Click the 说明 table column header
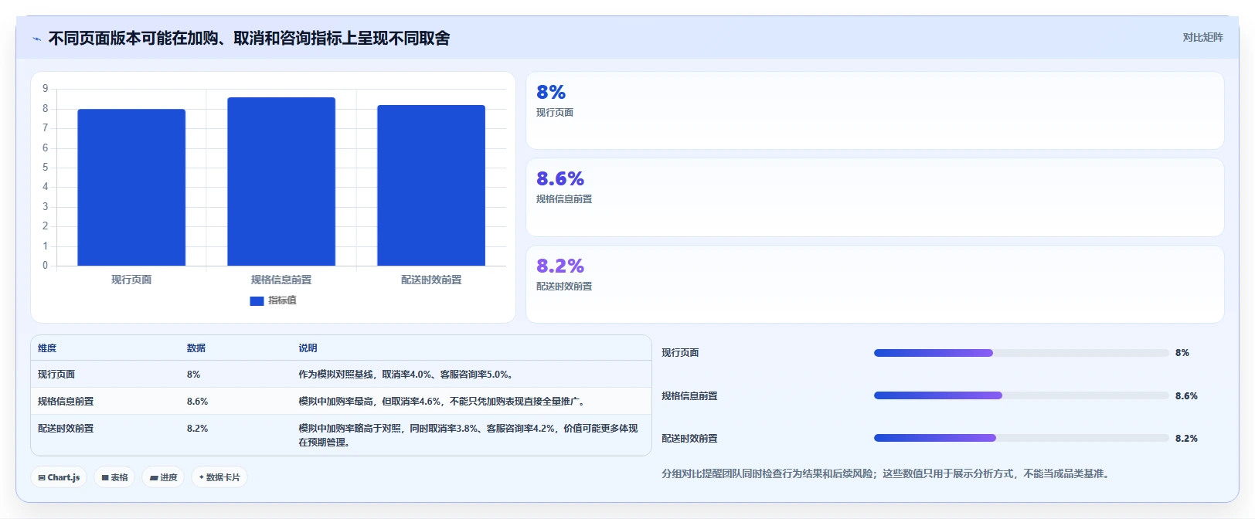The height and width of the screenshot is (519, 1255). [308, 348]
